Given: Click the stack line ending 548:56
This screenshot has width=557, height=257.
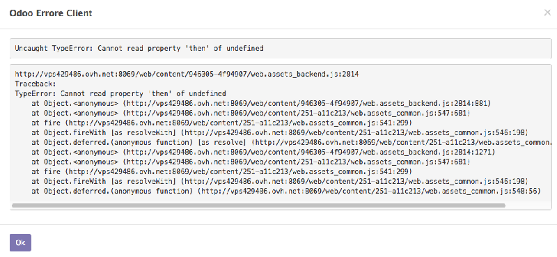Looking at the screenshot, I should pos(286,192).
